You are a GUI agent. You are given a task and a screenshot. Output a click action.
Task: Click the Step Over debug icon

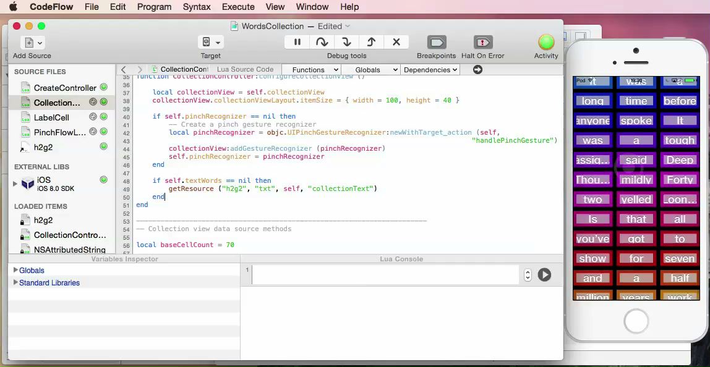[x=322, y=42]
